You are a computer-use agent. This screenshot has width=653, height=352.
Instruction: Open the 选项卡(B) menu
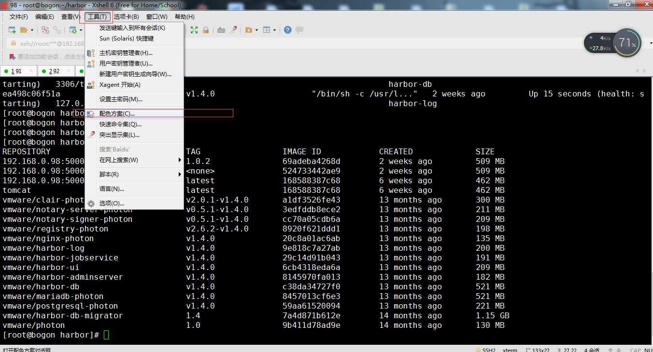(x=127, y=17)
